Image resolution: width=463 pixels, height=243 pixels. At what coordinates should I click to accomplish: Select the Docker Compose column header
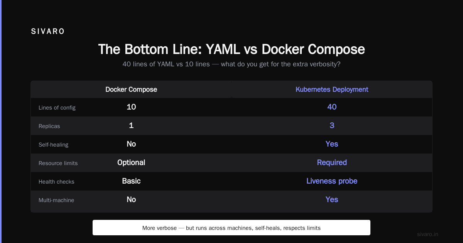(131, 89)
